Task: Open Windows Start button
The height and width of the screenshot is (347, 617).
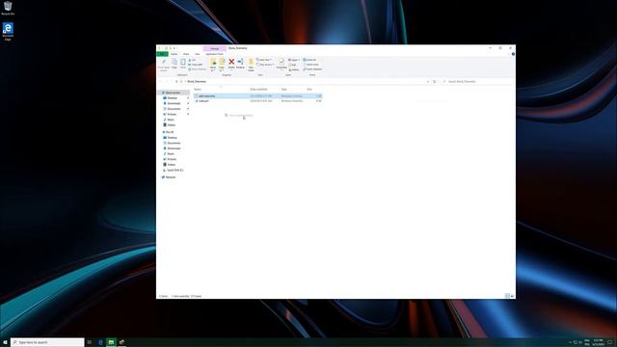Action: click(5, 342)
